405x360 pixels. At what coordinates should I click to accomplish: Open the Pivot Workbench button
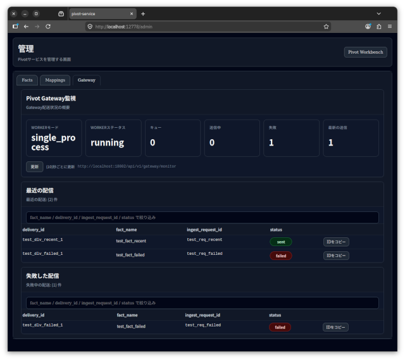[365, 53]
